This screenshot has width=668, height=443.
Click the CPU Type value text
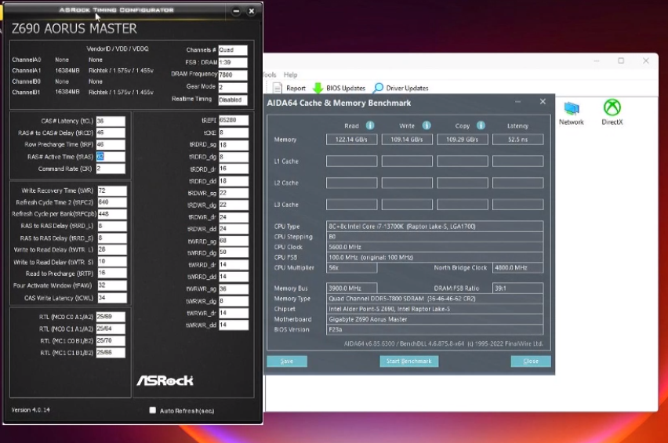(401, 227)
